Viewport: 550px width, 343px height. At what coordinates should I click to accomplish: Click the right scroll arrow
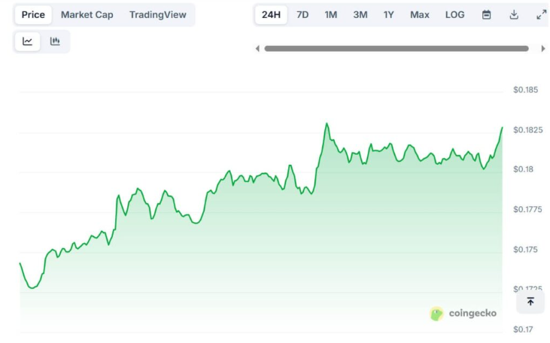(x=543, y=49)
